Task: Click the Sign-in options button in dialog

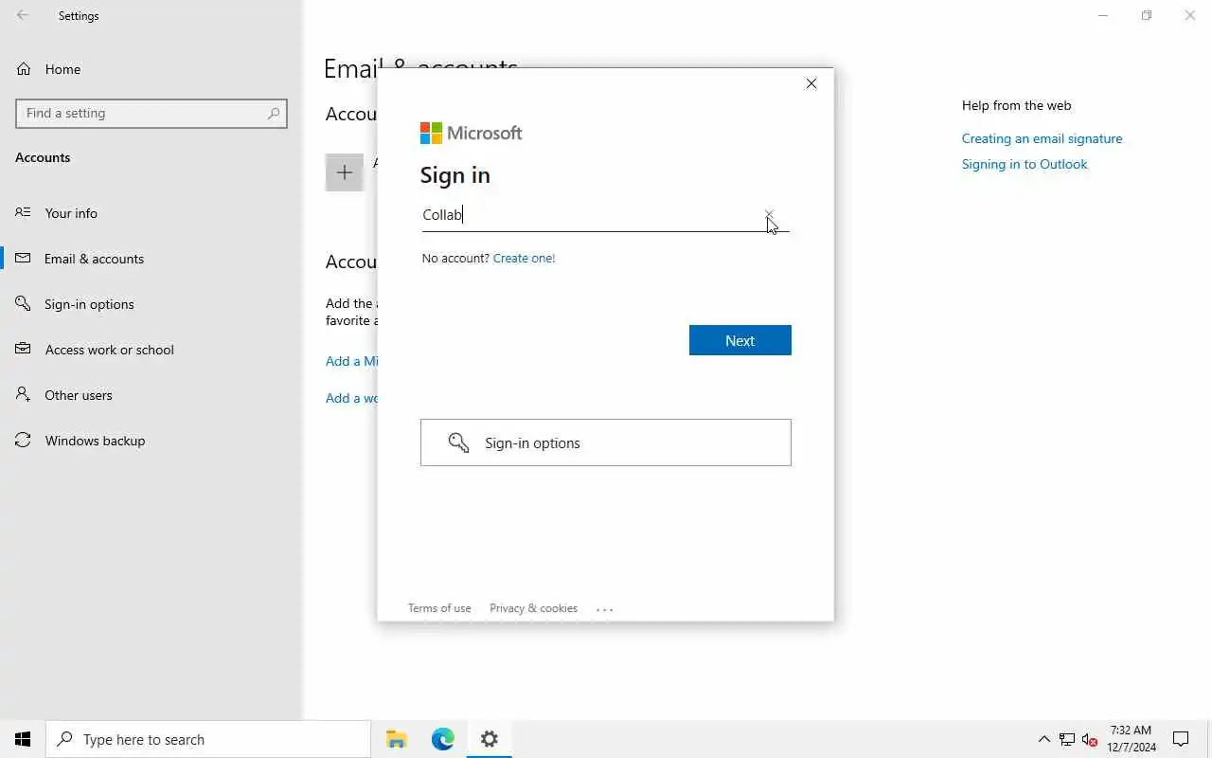Action: click(606, 442)
